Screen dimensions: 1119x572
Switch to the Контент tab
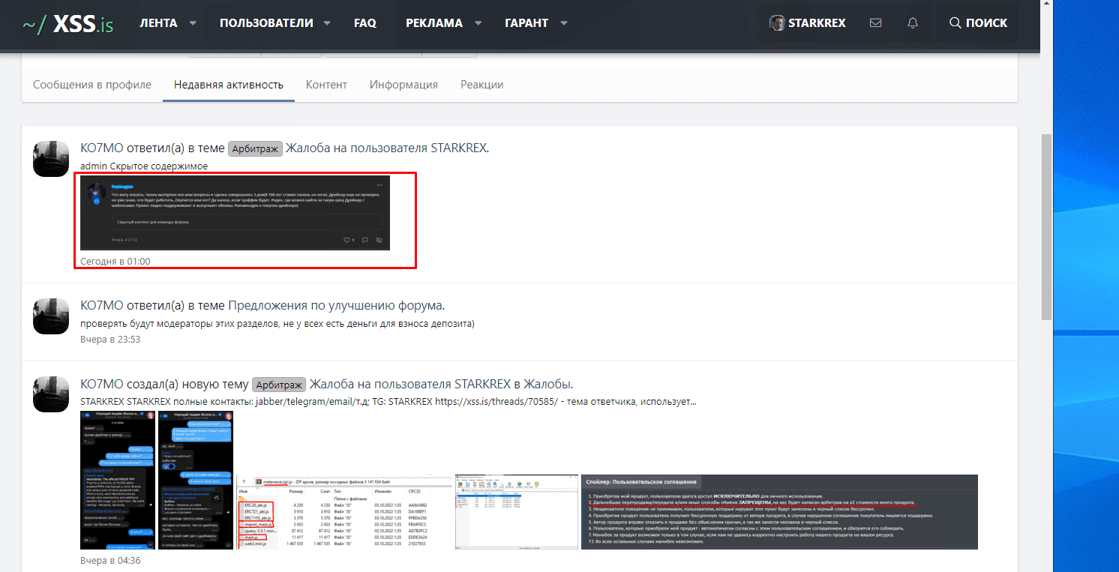326,85
